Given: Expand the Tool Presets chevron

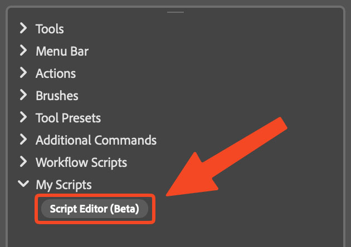Looking at the screenshot, I should pos(23,117).
